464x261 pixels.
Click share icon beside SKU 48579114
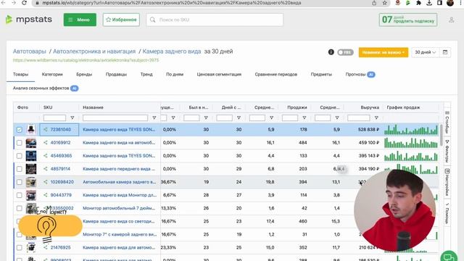coord(46,169)
